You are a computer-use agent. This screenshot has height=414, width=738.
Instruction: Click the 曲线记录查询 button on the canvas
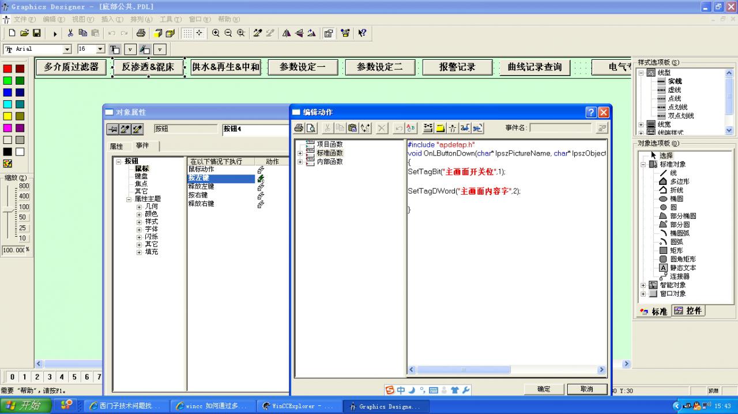point(534,67)
